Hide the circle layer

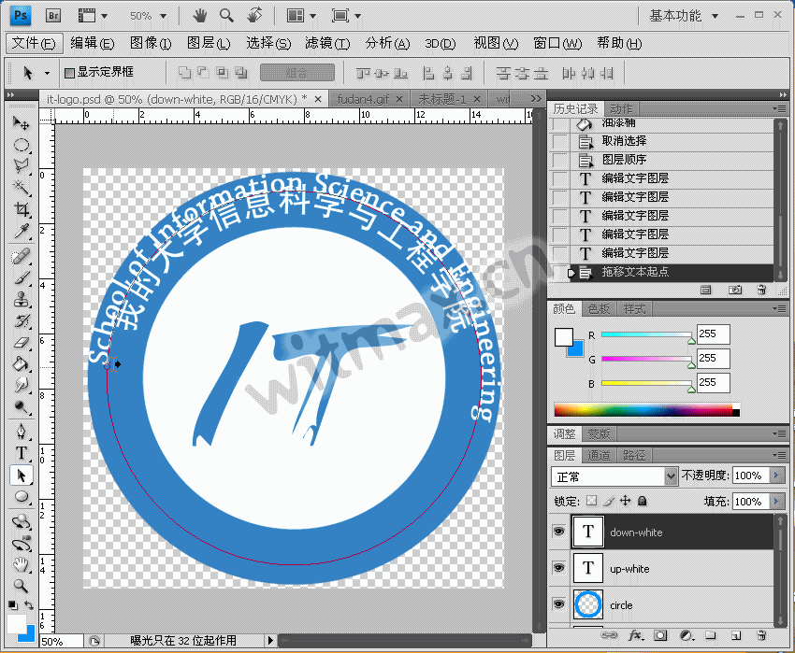coord(558,604)
